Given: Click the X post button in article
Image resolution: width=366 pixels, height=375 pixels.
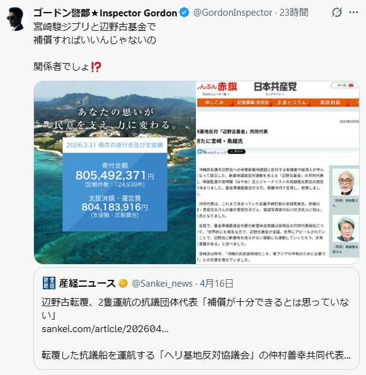Looking at the screenshot, I should point(236,152).
